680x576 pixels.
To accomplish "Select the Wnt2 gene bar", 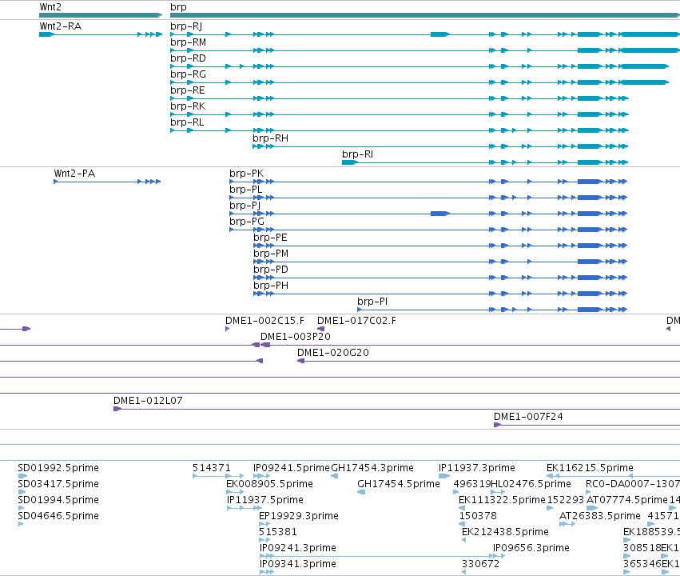I will pyautogui.click(x=101, y=15).
